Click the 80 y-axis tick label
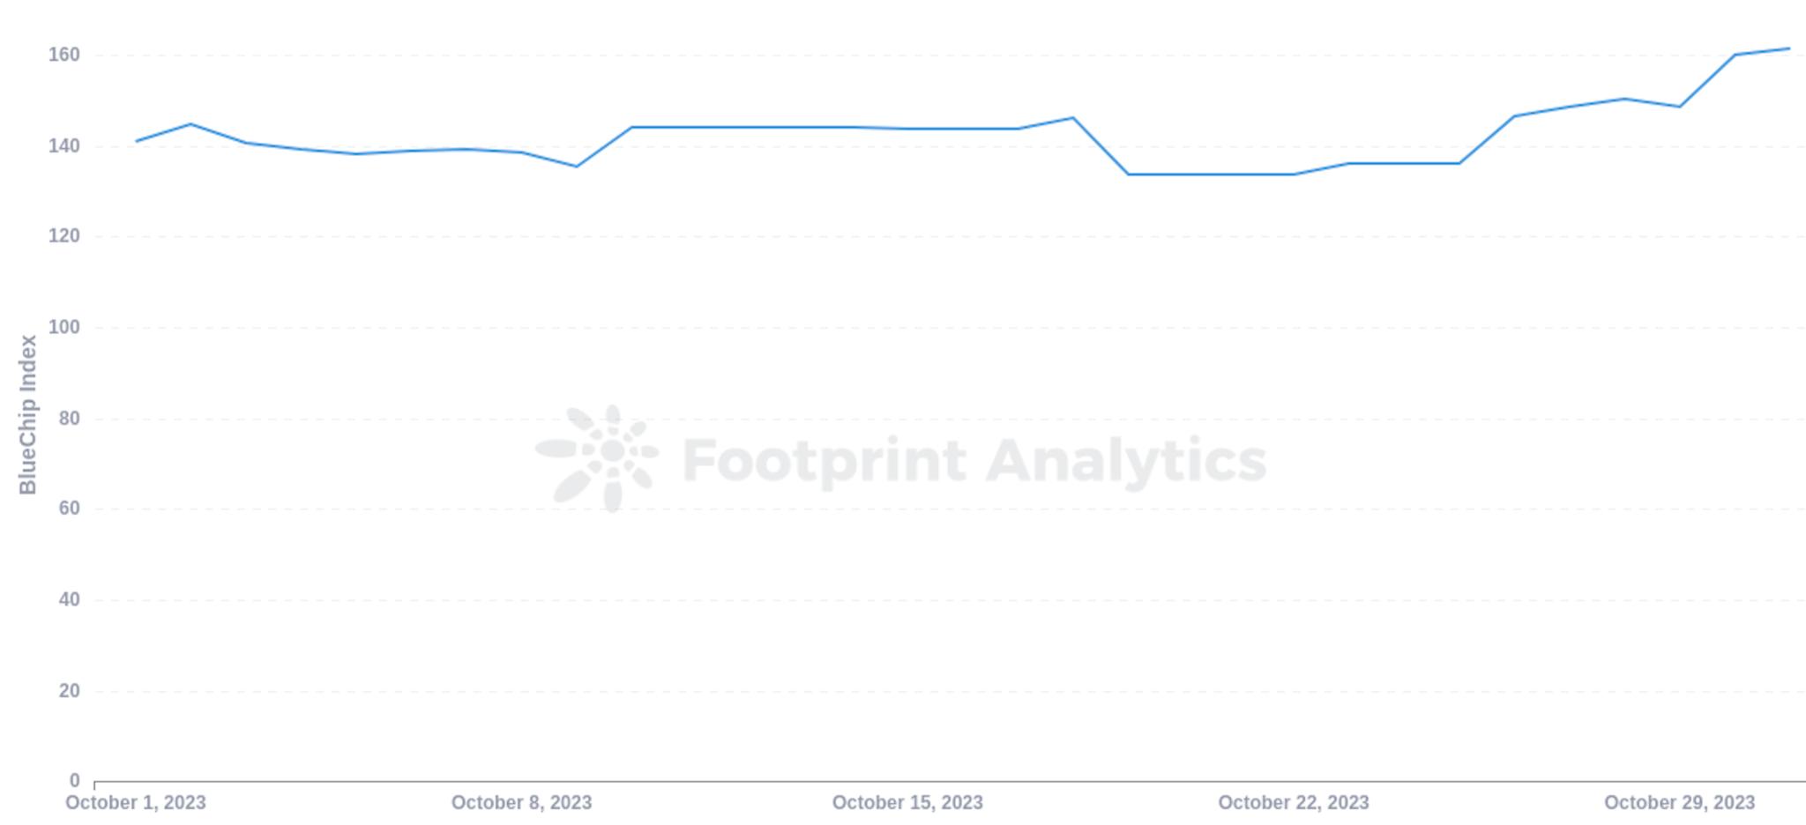1806x825 pixels. tap(70, 419)
